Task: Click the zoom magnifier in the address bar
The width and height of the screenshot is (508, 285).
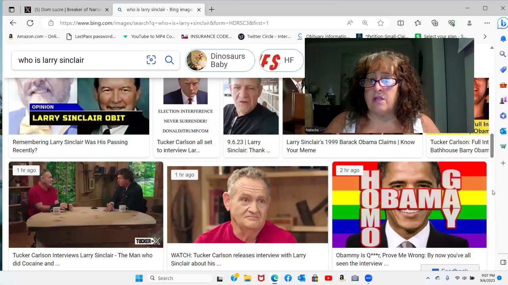Action: click(x=365, y=23)
